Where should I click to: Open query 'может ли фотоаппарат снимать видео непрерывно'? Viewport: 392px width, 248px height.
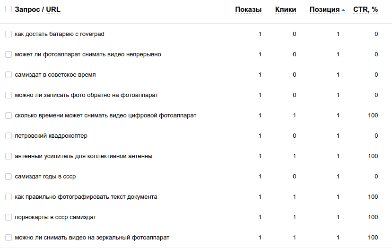[x=88, y=54]
